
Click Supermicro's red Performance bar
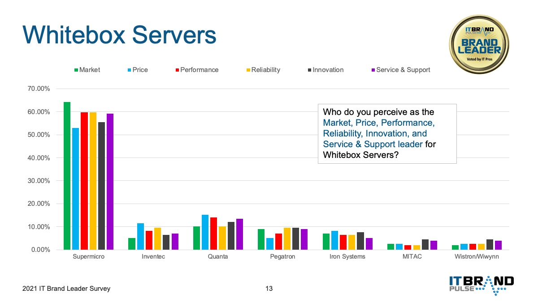(x=84, y=181)
